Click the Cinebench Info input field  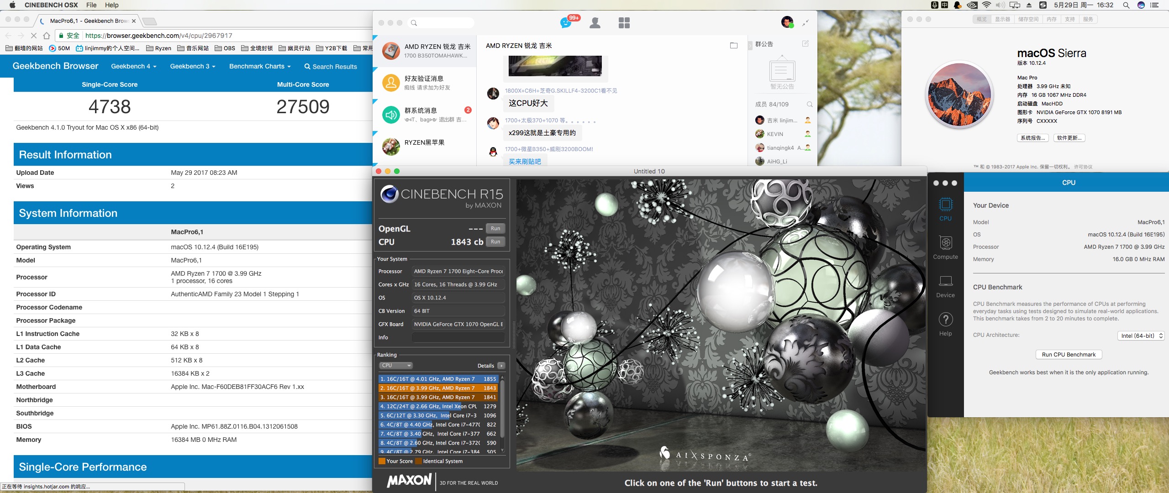coord(458,337)
